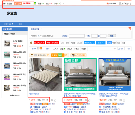Open ranking item thumbnail priced ¥1.00
This screenshot has width=135, height=115.
click(x=7, y=44)
